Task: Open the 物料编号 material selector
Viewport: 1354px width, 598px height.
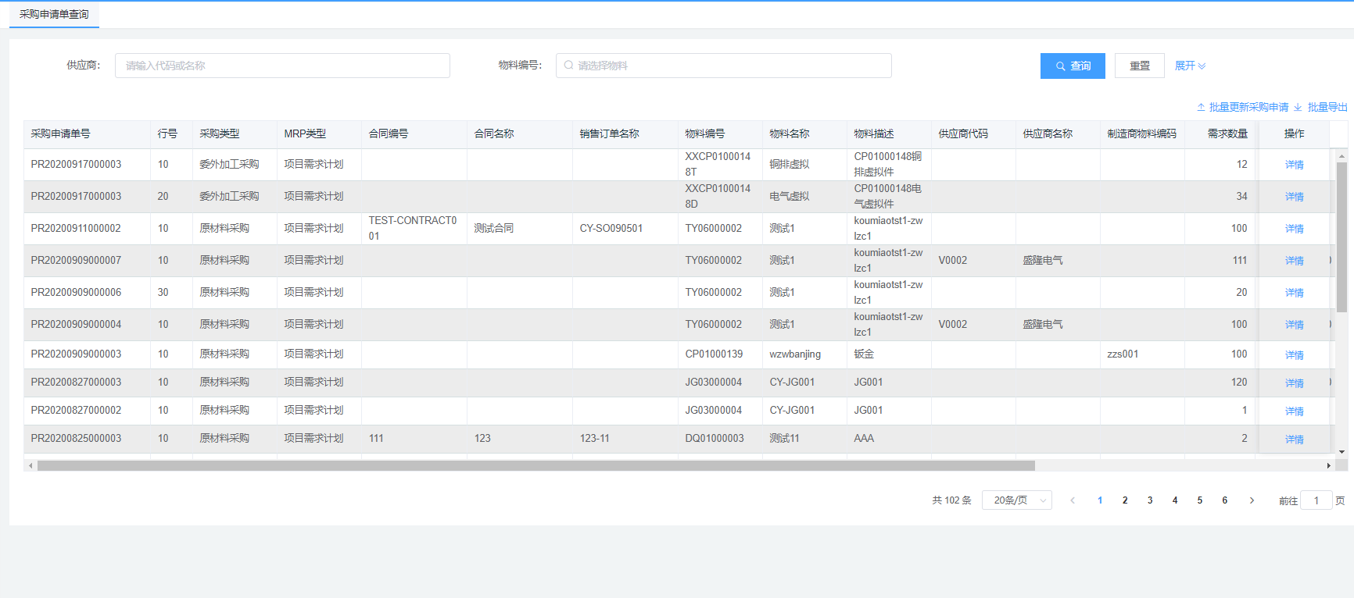Action: [723, 66]
